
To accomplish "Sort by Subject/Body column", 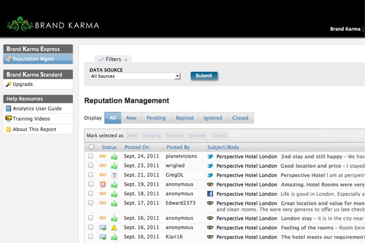I will click(223, 147).
